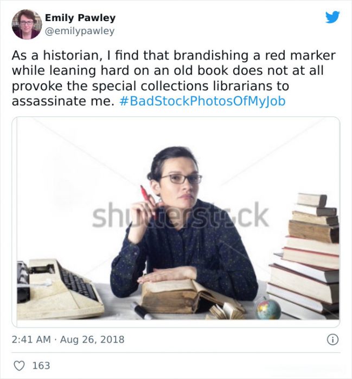Click the woman's eyeglasses in the photo
This screenshot has height=379, width=352.
click(181, 179)
